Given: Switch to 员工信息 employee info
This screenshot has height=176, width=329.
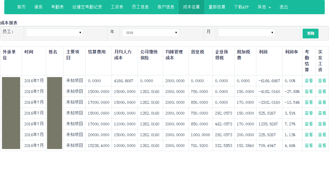Looking at the screenshot, I should [x=140, y=7].
